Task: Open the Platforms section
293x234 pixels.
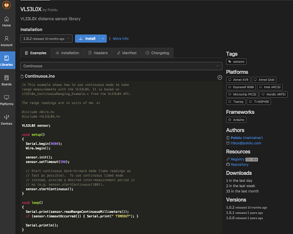Action: [x=6, y=100]
